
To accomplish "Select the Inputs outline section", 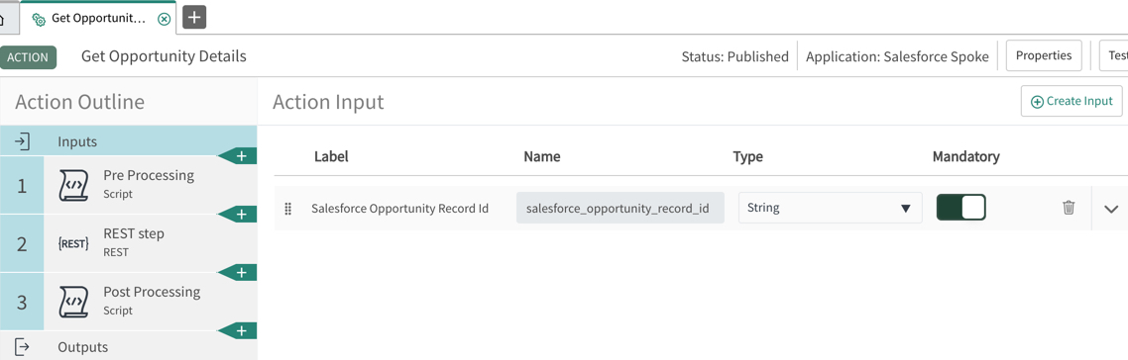I will pos(128,141).
